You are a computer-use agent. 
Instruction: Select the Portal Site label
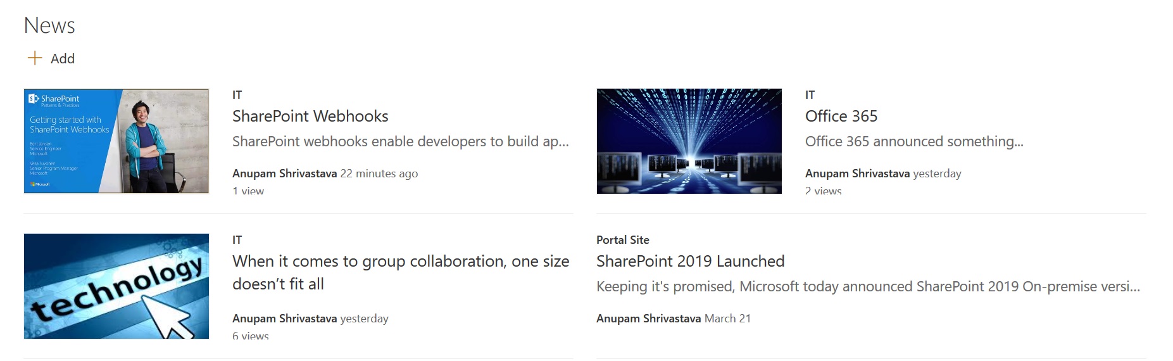[x=623, y=239]
